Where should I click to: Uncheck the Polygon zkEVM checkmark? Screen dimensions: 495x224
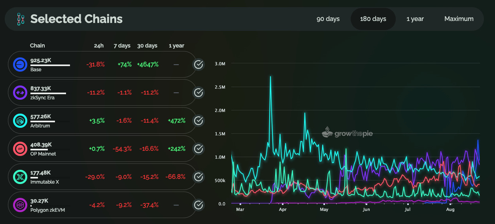[x=198, y=205]
